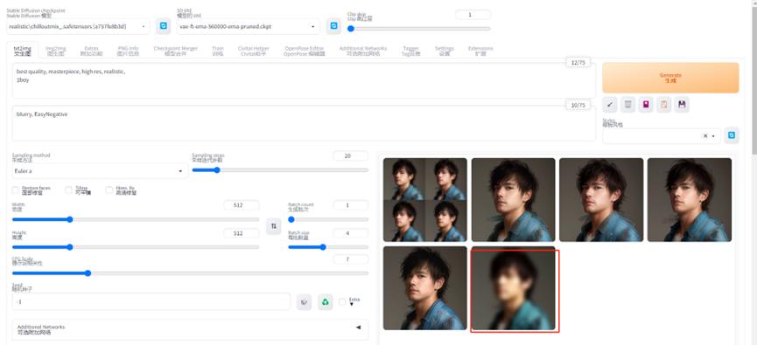The height and width of the screenshot is (345, 757).
Task: Enable Restore faces
Action: pos(16,190)
